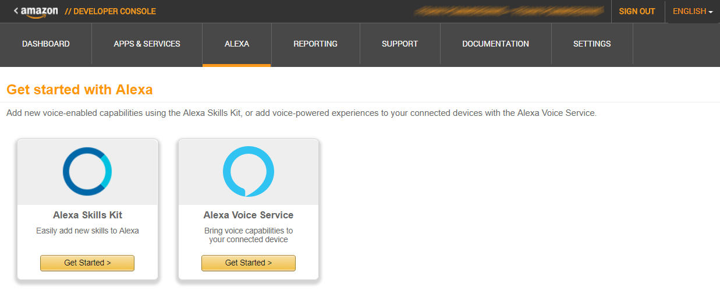
Task: Click the Alexa Skills Kit card title
Action: pos(87,215)
